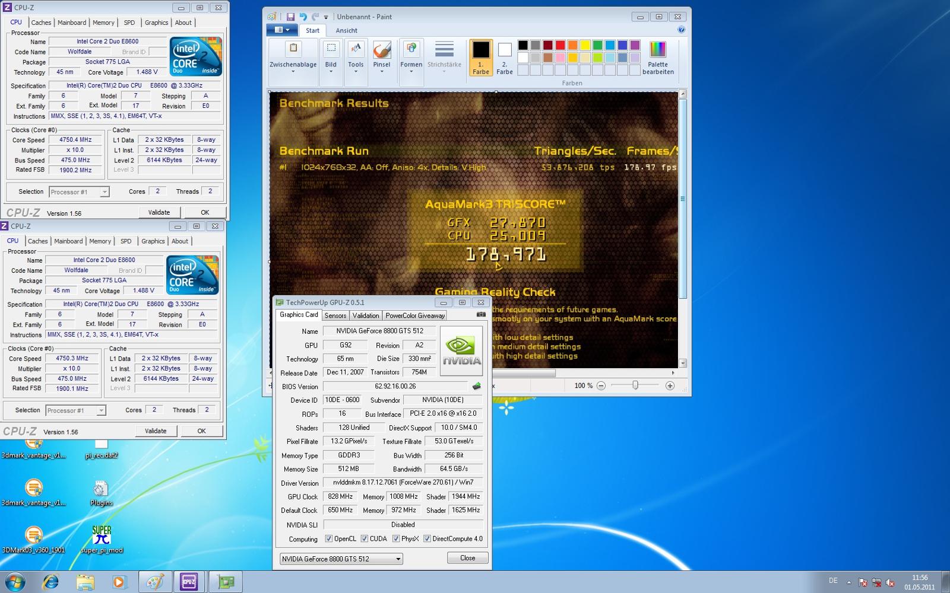This screenshot has height=593, width=950.
Task: Switch to the Ansicht tab in Paint
Action: click(346, 30)
